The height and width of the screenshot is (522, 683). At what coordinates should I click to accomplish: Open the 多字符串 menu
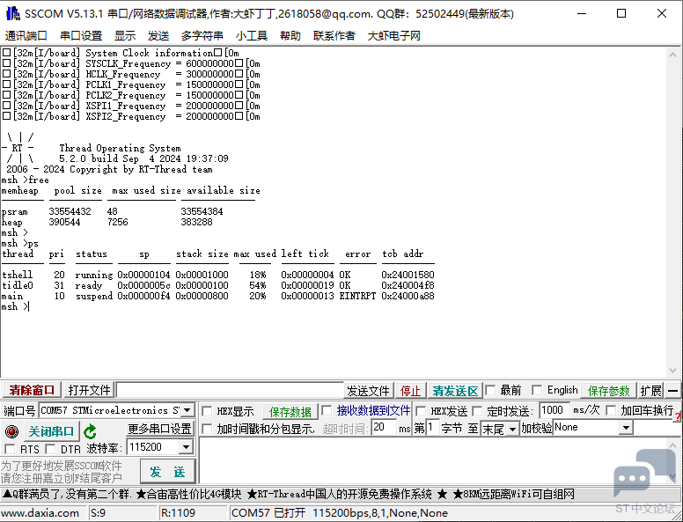(202, 36)
